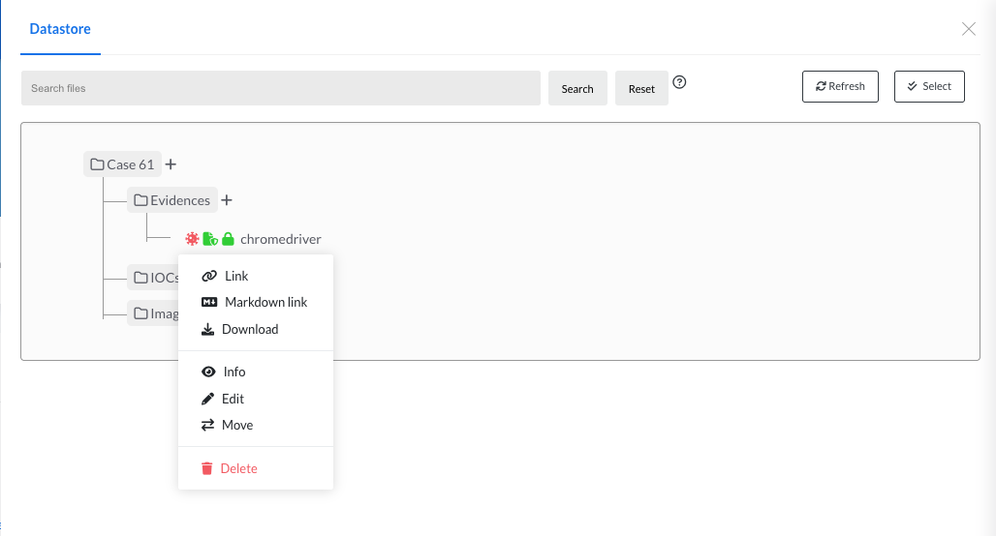996x536 pixels.
Task: Close the Datastore panel with X
Action: click(x=968, y=29)
